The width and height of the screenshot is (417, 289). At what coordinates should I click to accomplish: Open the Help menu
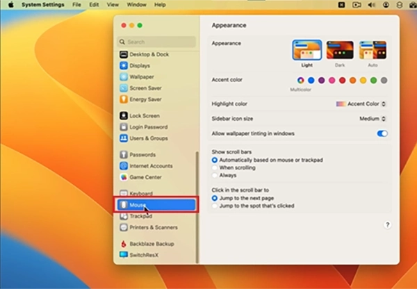click(x=160, y=5)
